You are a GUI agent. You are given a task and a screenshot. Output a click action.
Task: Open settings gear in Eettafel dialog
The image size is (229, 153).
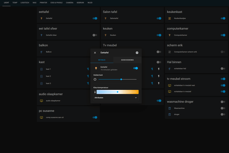(x=137, y=53)
